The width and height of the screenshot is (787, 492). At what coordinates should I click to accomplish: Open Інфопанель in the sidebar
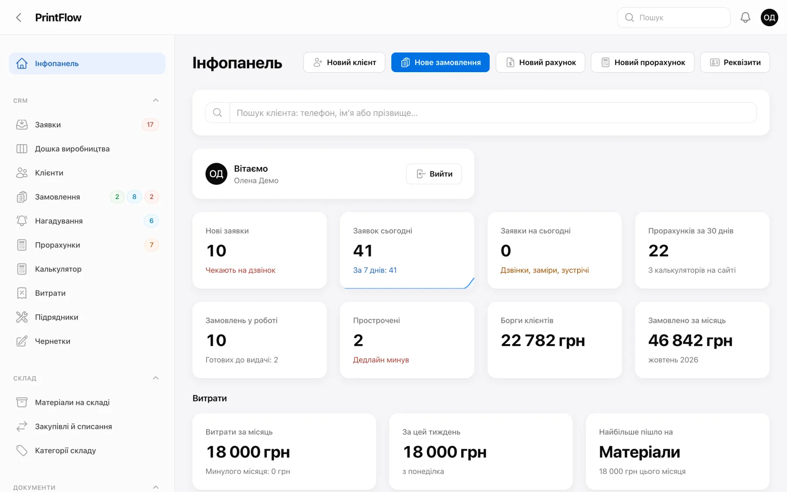tap(87, 63)
